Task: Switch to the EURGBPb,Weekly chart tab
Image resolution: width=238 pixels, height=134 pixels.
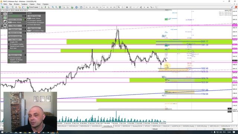Action: click(x=189, y=126)
